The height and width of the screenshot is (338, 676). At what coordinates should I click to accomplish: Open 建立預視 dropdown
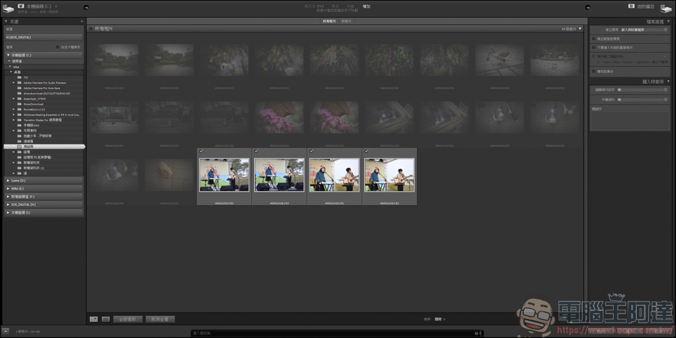[x=644, y=30]
